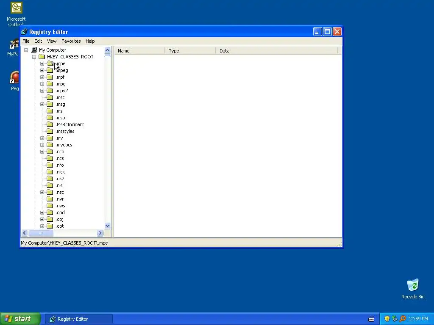Click the tree scroll up arrow
The image size is (434, 325).
[107, 50]
